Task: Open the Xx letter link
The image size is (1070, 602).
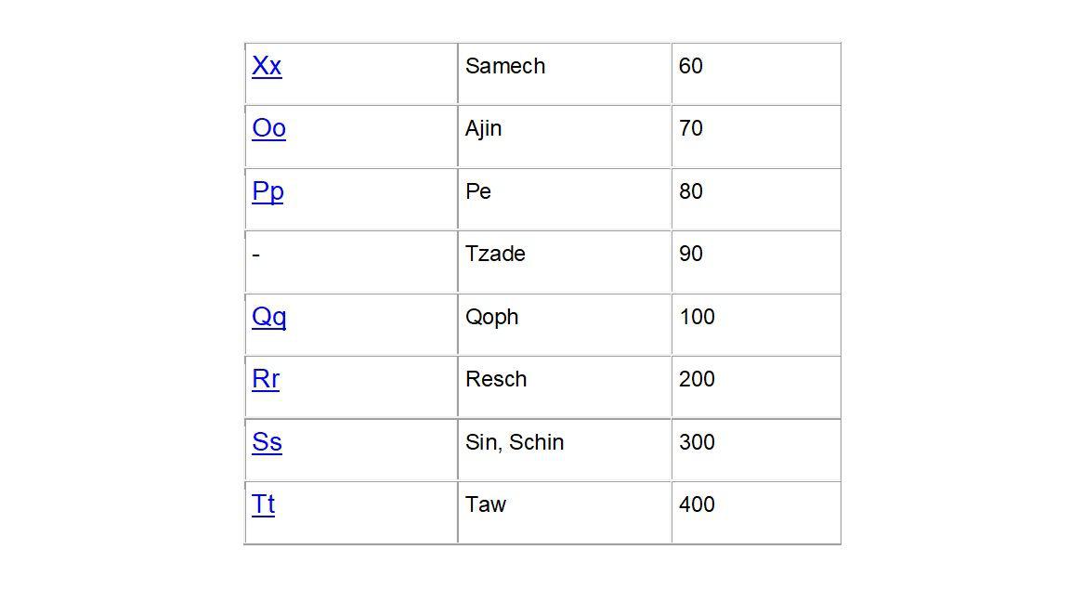Action: point(267,66)
